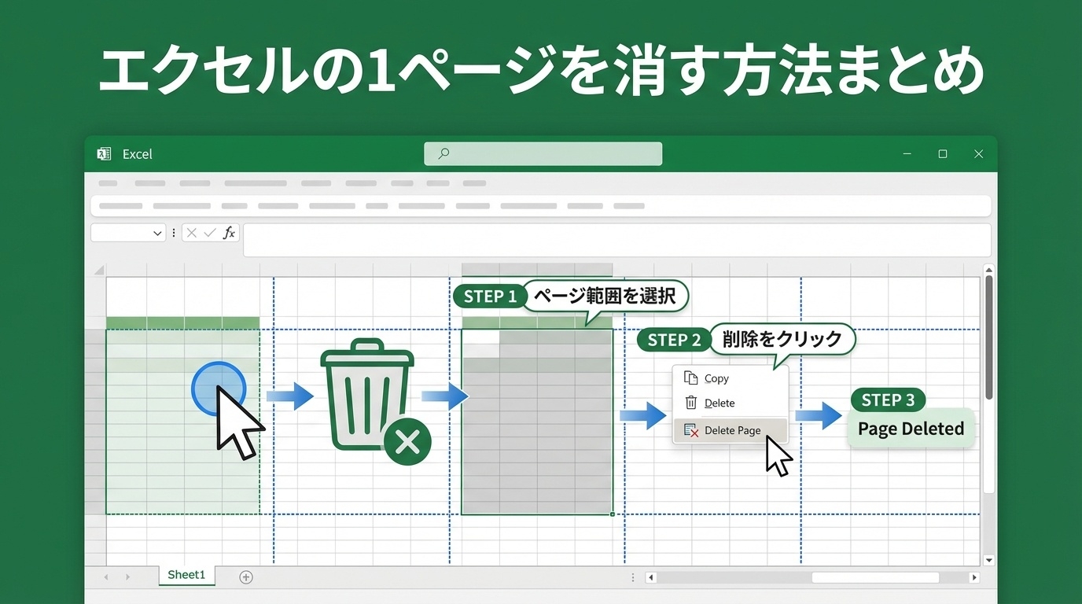Add a new sheet with plus icon
Screen dimensions: 1082x604
pyautogui.click(x=246, y=577)
